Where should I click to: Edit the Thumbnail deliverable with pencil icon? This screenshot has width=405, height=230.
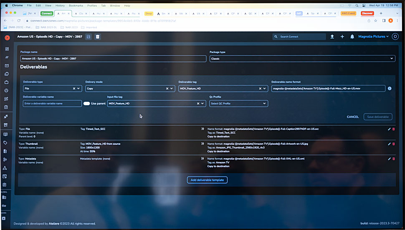[x=389, y=144]
